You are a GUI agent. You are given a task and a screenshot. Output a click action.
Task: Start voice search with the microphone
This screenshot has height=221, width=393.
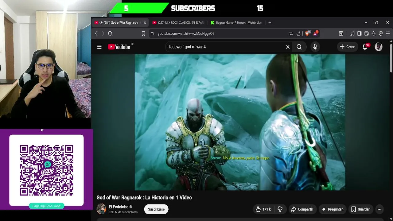point(315,47)
